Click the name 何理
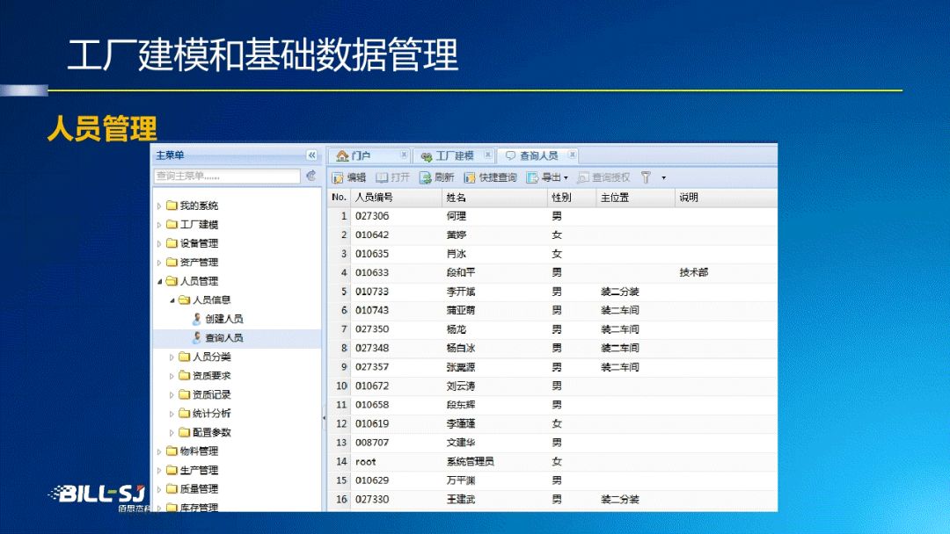 pyautogui.click(x=457, y=216)
